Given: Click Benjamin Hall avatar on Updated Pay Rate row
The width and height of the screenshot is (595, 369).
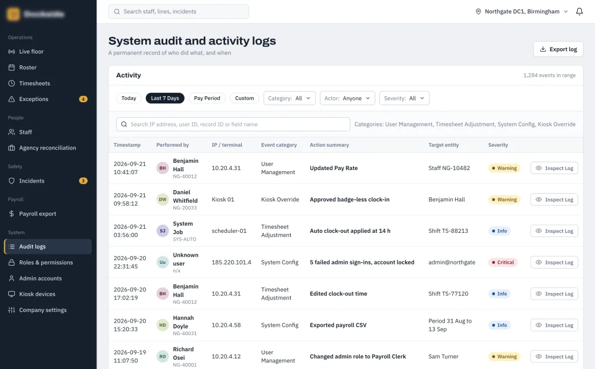Looking at the screenshot, I should (163, 168).
